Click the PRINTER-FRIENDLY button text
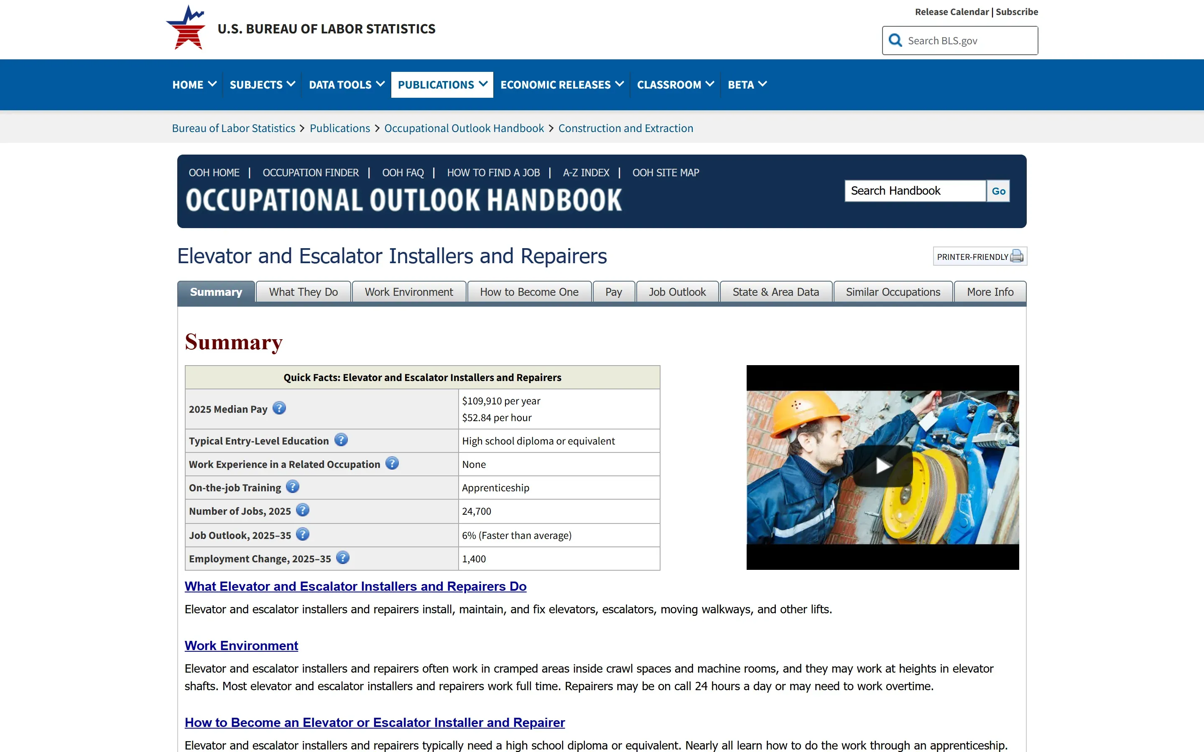Screen dimensions: 1204x752 tap(972, 257)
